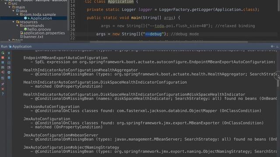Screen dimensions: 280x157
Task: Select the com.toda.sample package
Action: click(40, 14)
